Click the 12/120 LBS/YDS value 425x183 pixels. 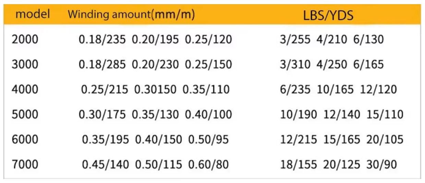pyautogui.click(x=378, y=89)
